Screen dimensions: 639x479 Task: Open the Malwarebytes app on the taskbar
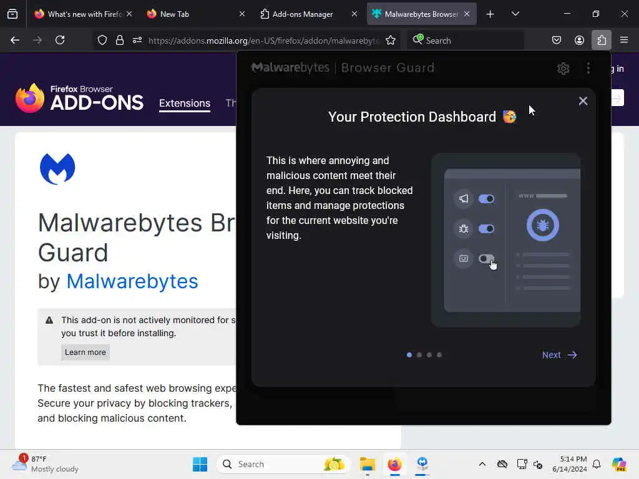coord(422,464)
